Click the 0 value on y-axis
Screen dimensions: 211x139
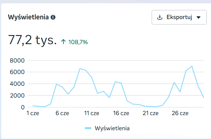[x=23, y=108]
